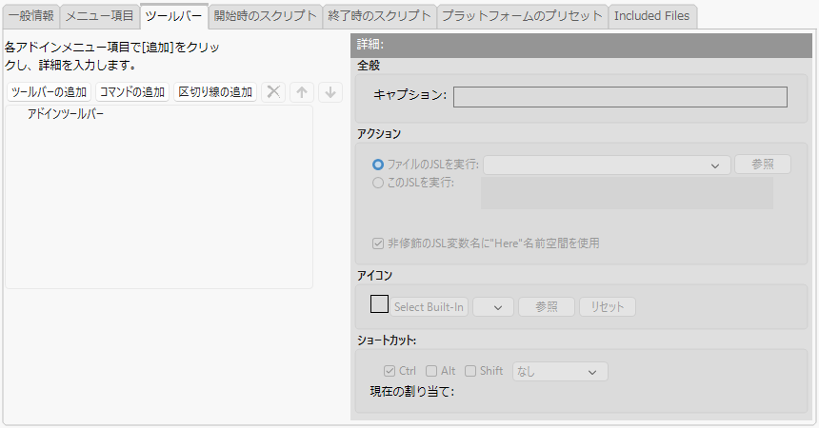Switch to メニュー項目 tab
Viewport: 819px width, 428px height.
click(x=100, y=16)
